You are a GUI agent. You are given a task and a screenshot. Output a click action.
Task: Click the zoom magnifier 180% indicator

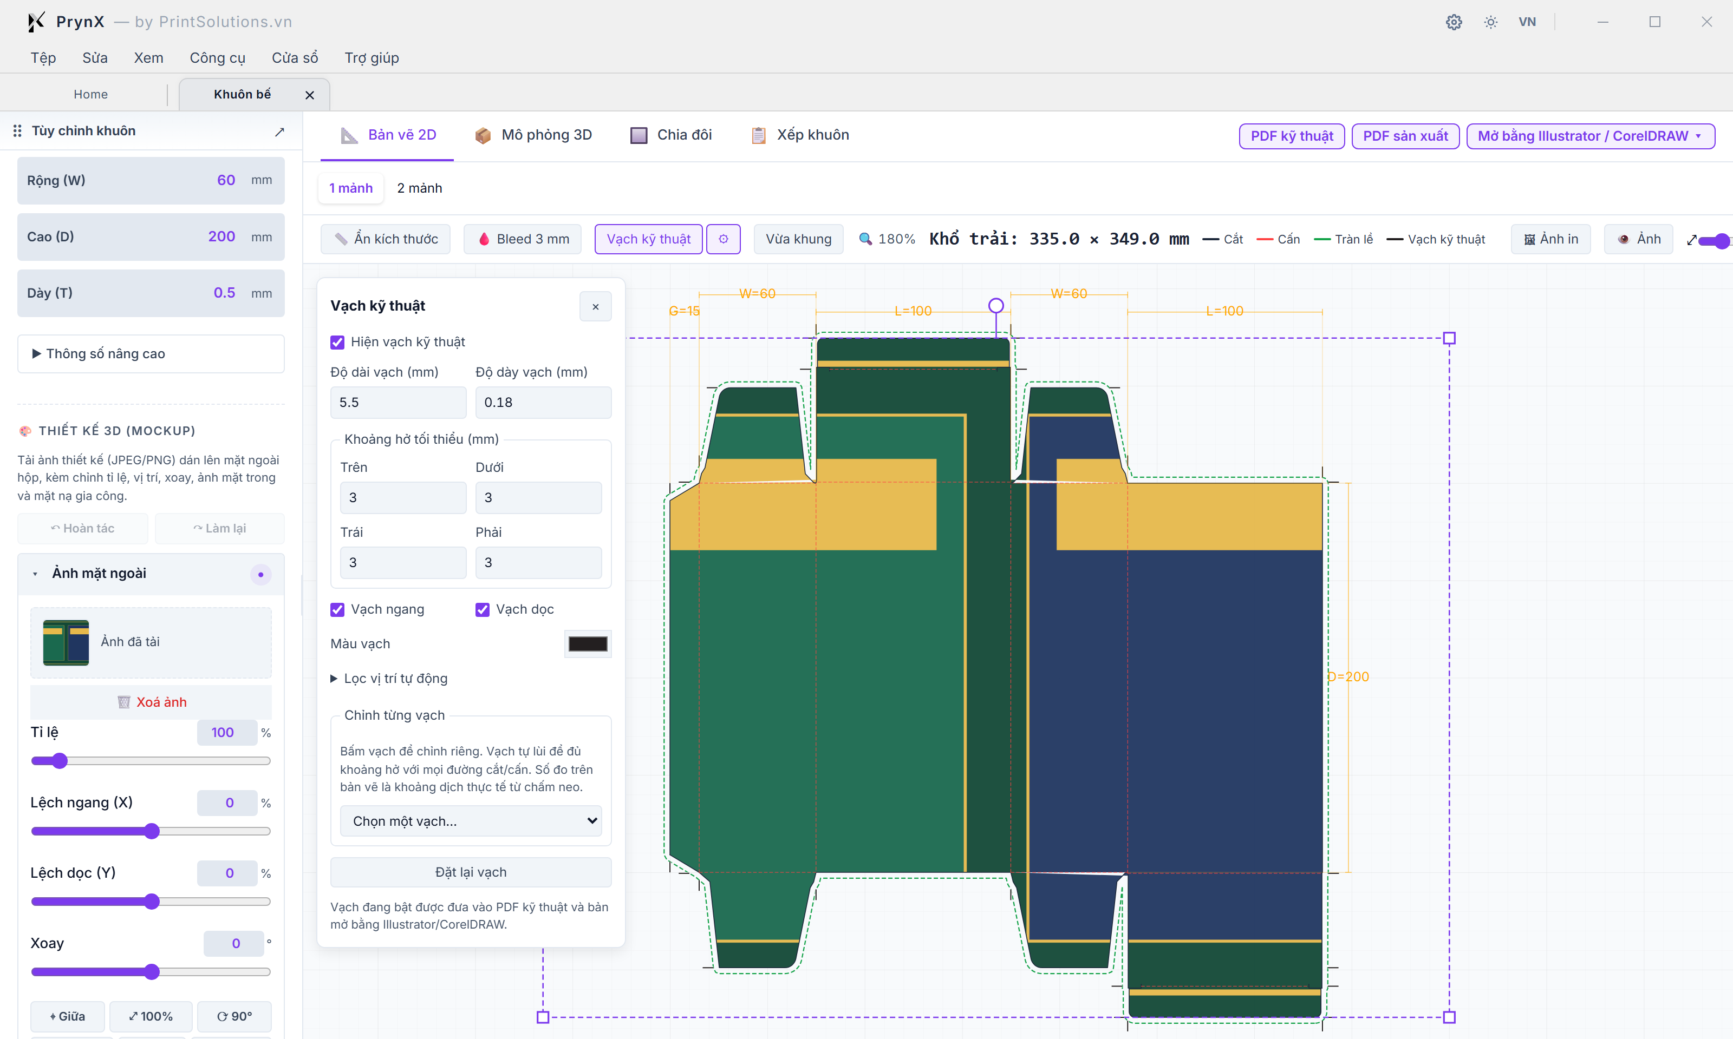click(x=887, y=239)
